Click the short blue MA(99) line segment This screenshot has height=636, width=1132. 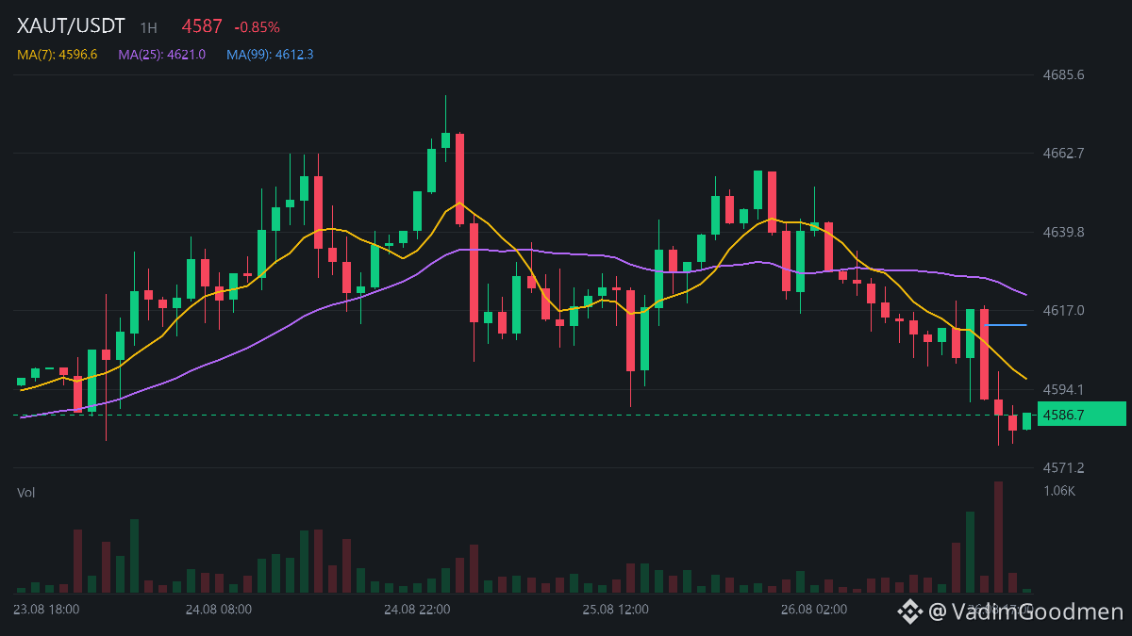point(1005,325)
